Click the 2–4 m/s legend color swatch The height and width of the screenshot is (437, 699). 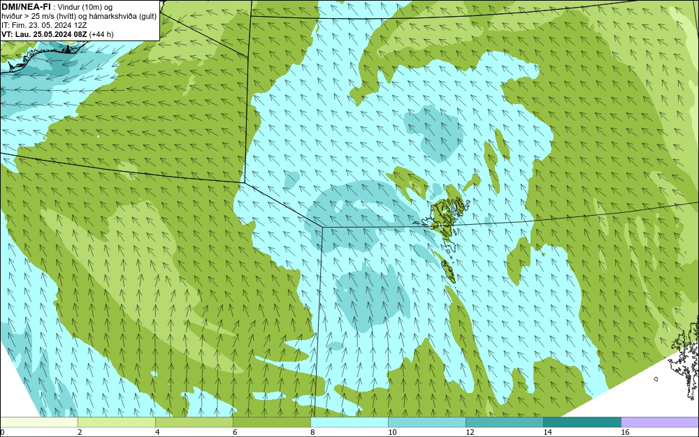[x=116, y=422]
